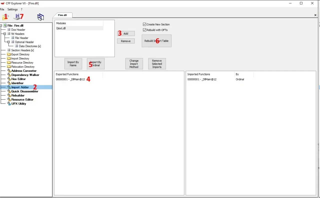Open the Settings menu
320x198 pixels.
point(12,10)
